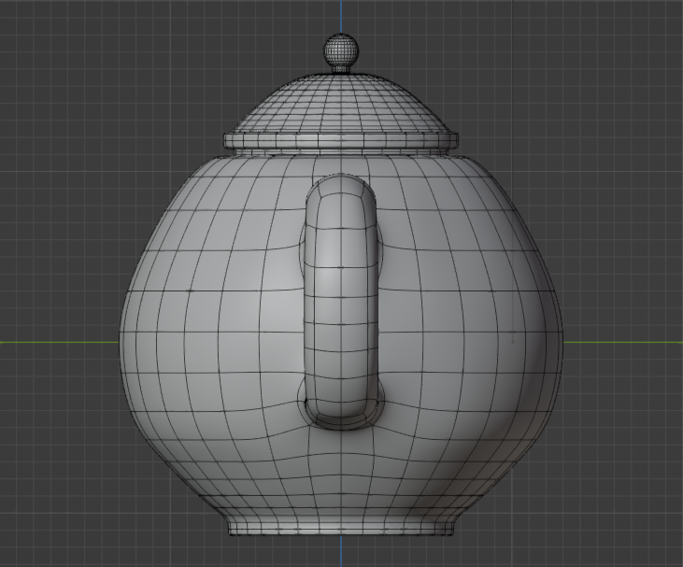
Task: Select the domed lid of the teapot
Action: [341, 105]
